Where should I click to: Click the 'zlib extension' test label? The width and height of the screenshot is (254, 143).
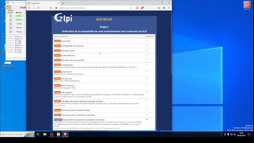[67, 93]
